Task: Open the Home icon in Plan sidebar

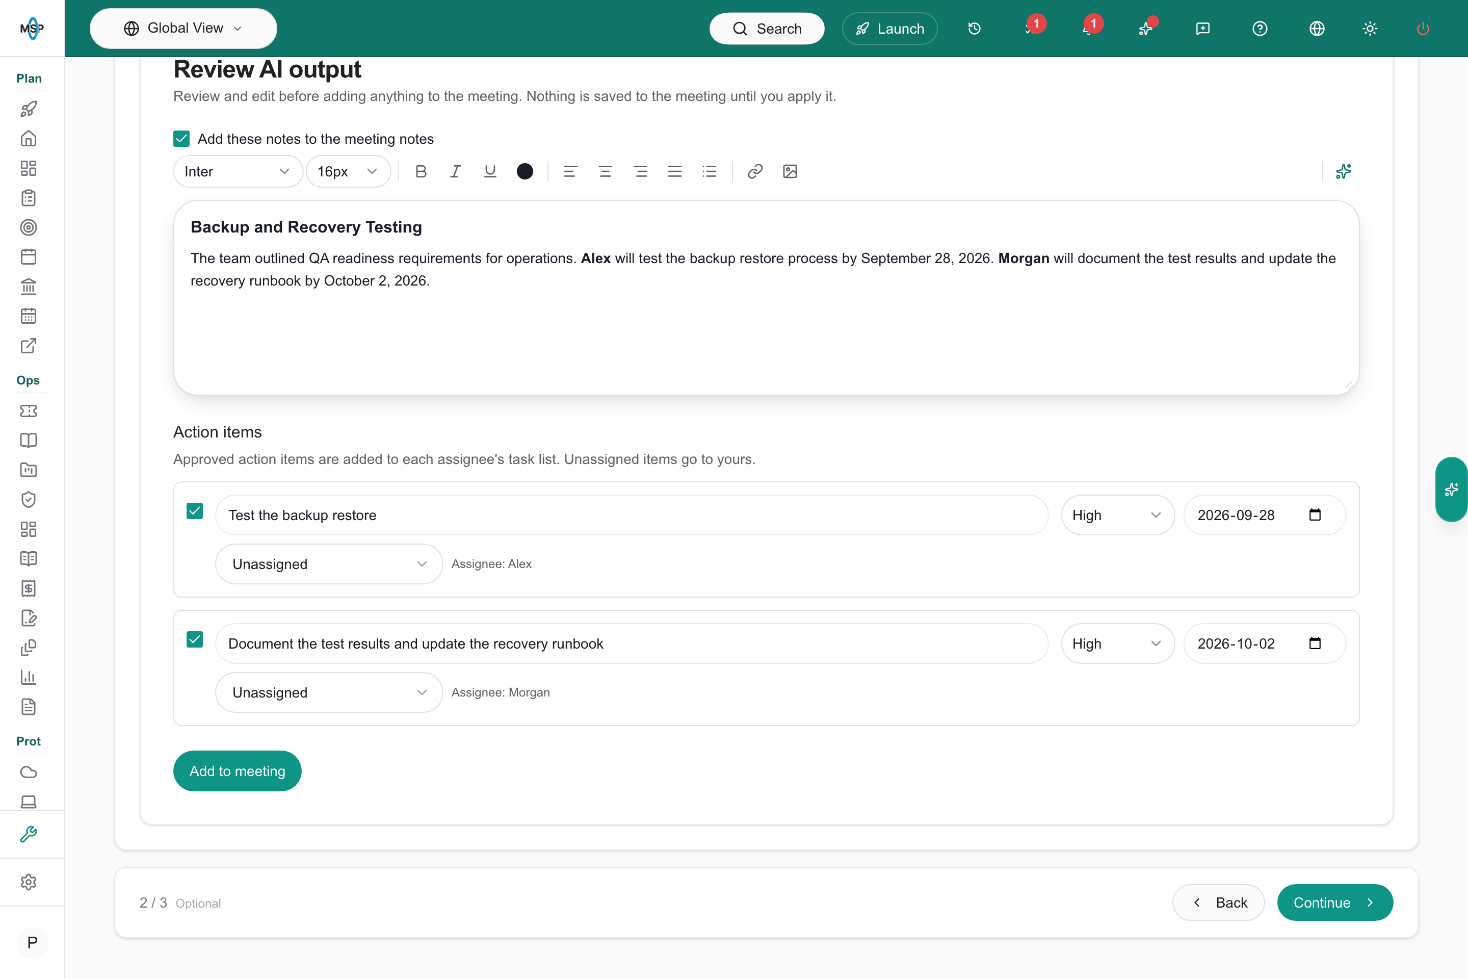Action: 29,139
